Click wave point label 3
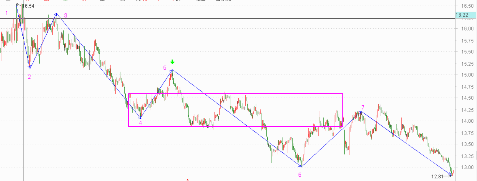Image resolution: width=477 pixels, height=181 pixels. 66,16
